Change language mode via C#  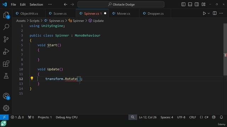206,117
